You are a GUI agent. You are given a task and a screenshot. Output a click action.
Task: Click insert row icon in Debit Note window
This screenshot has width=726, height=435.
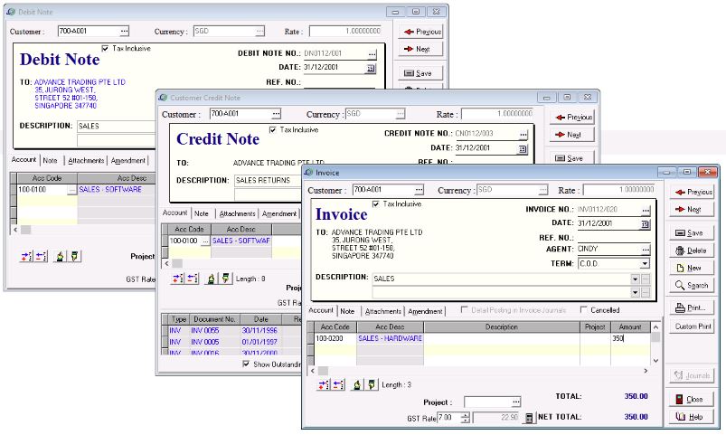26,256
